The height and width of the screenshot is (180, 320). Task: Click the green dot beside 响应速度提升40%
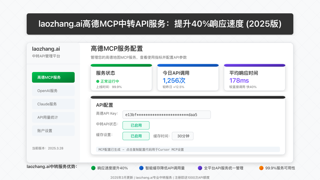coord(93,168)
